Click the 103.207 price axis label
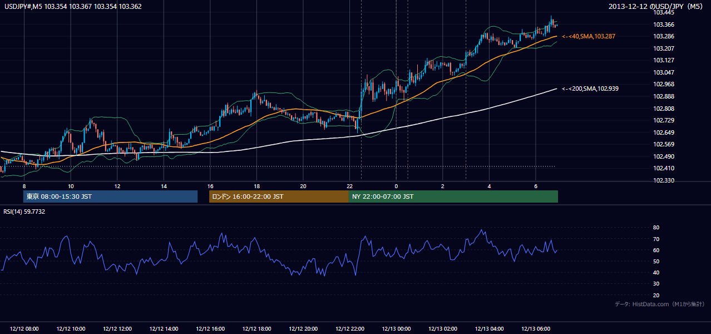This screenshot has width=711, height=334. click(x=664, y=48)
